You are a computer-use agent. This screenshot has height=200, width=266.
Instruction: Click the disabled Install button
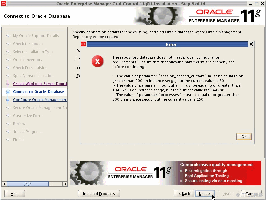(228, 194)
